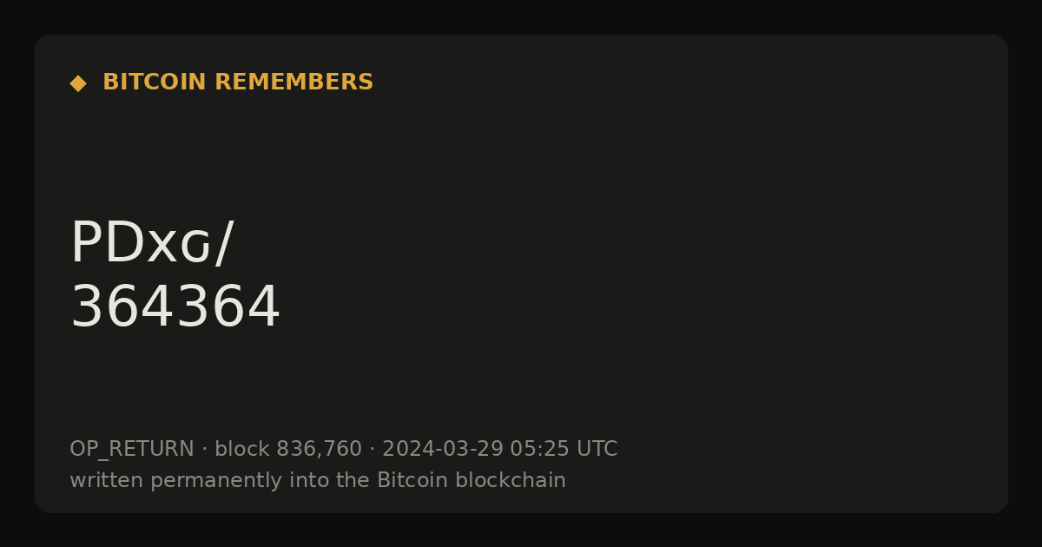The height and width of the screenshot is (547, 1042).
Task: Click the UTC timezone label
Action: (x=597, y=450)
